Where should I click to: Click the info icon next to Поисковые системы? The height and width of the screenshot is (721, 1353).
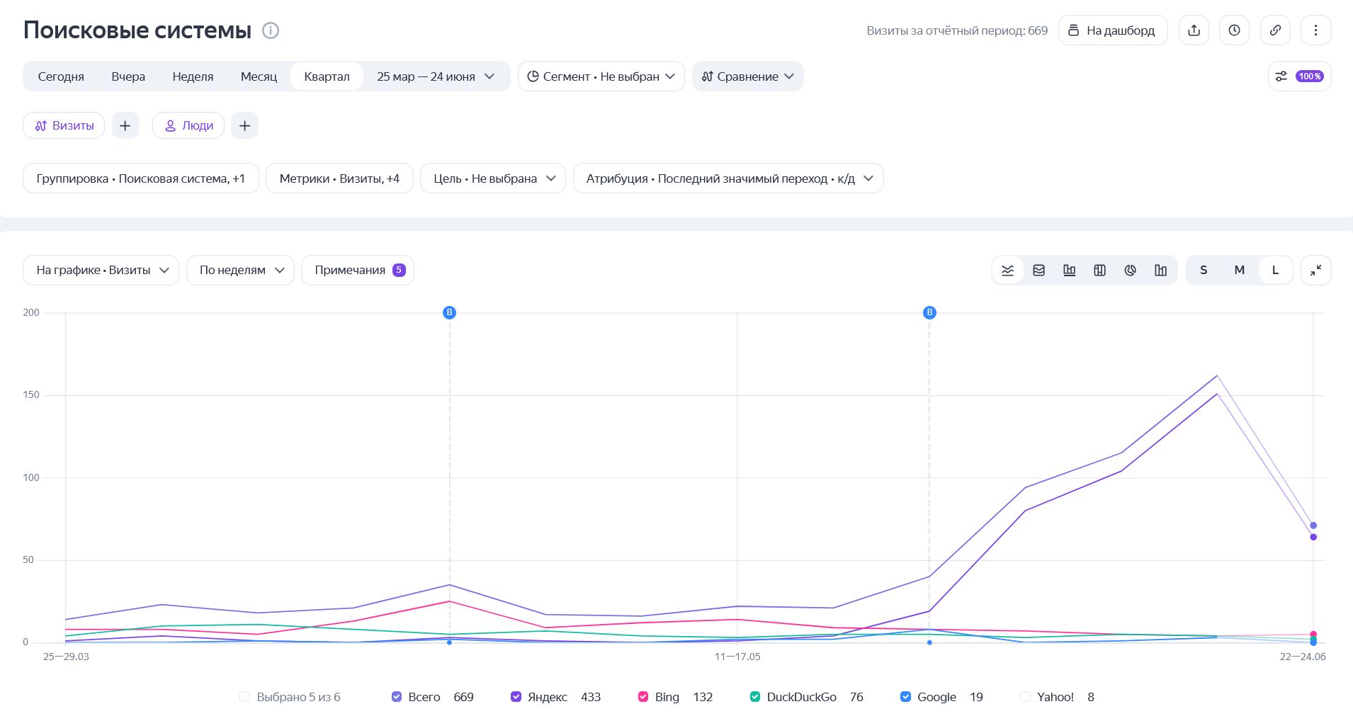click(x=271, y=30)
